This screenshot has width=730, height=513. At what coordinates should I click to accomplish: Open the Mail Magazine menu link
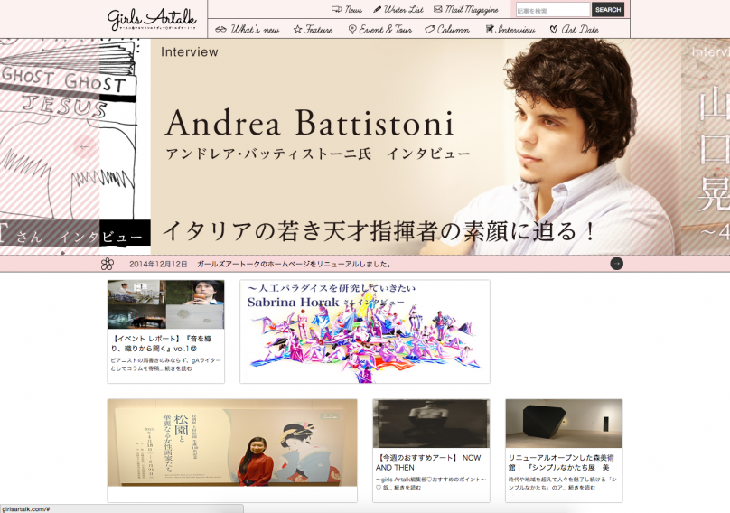(x=472, y=10)
